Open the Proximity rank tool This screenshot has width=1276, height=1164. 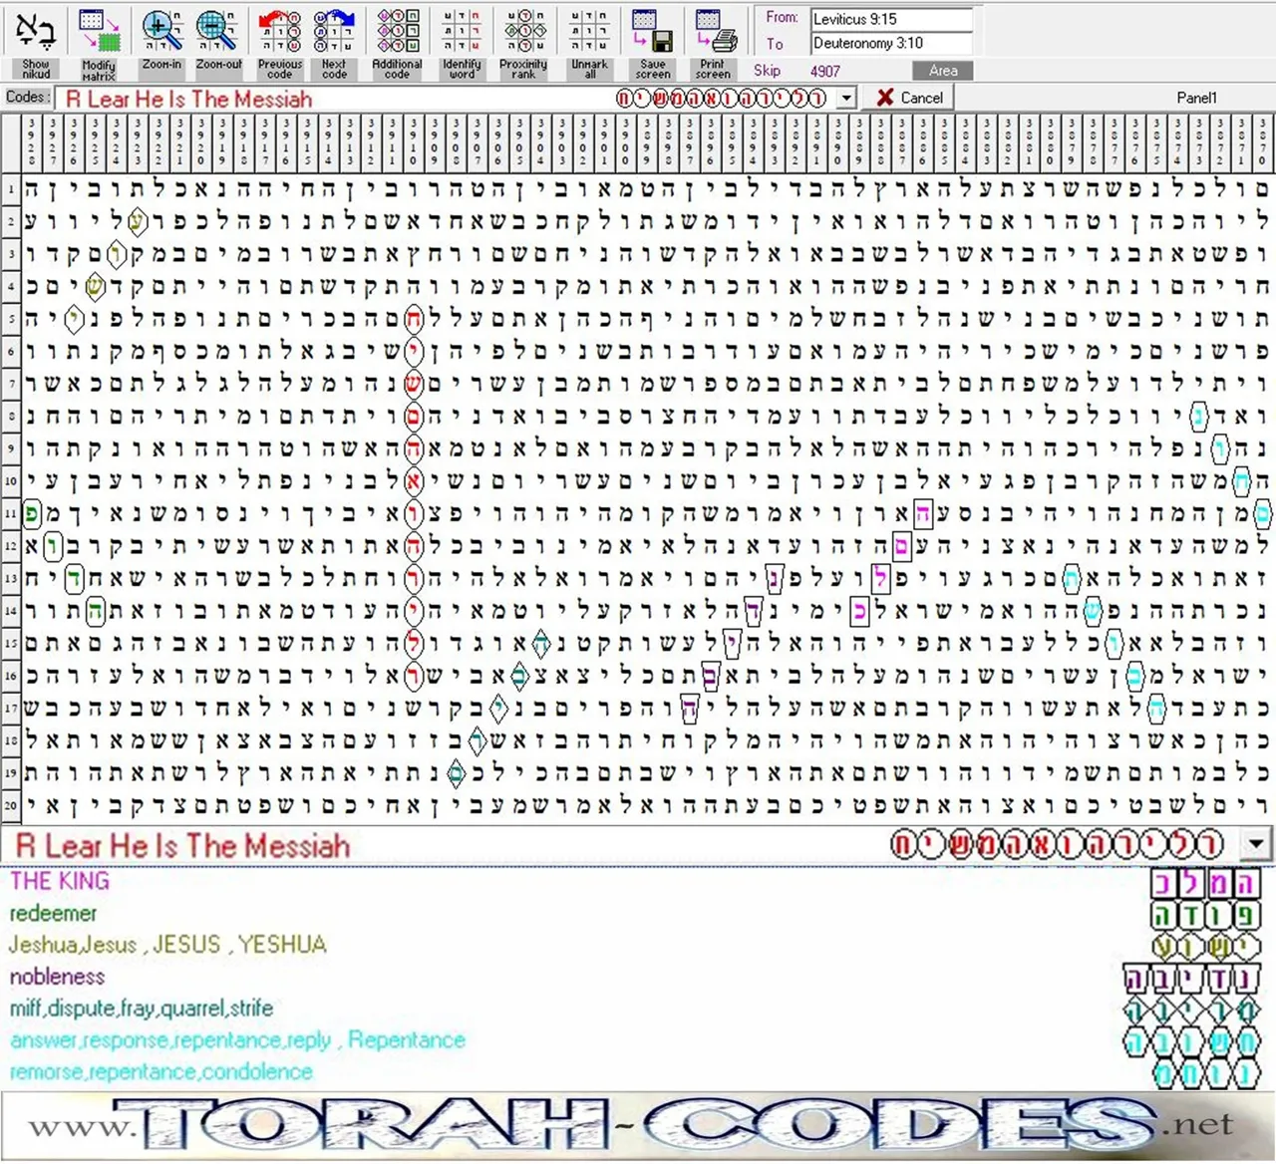click(523, 32)
